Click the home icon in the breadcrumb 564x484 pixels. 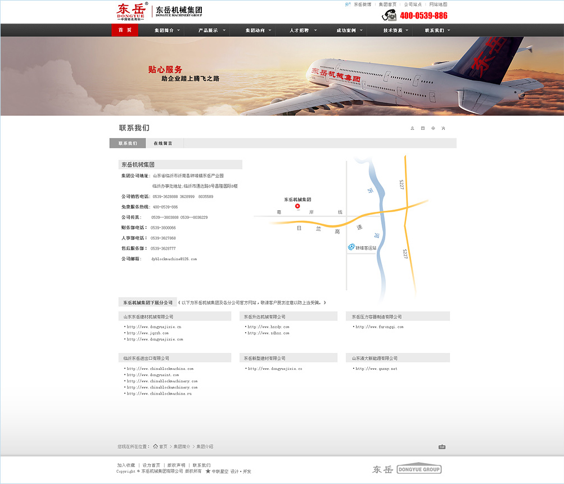(155, 446)
